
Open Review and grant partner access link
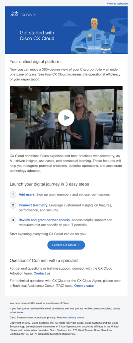point(45,220)
